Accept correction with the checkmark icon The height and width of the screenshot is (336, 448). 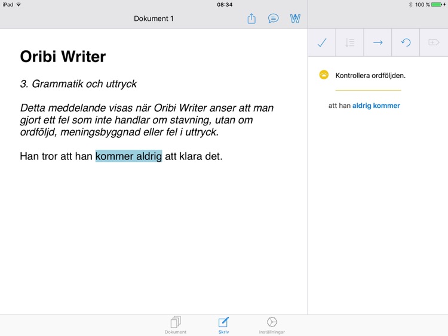pyautogui.click(x=322, y=42)
